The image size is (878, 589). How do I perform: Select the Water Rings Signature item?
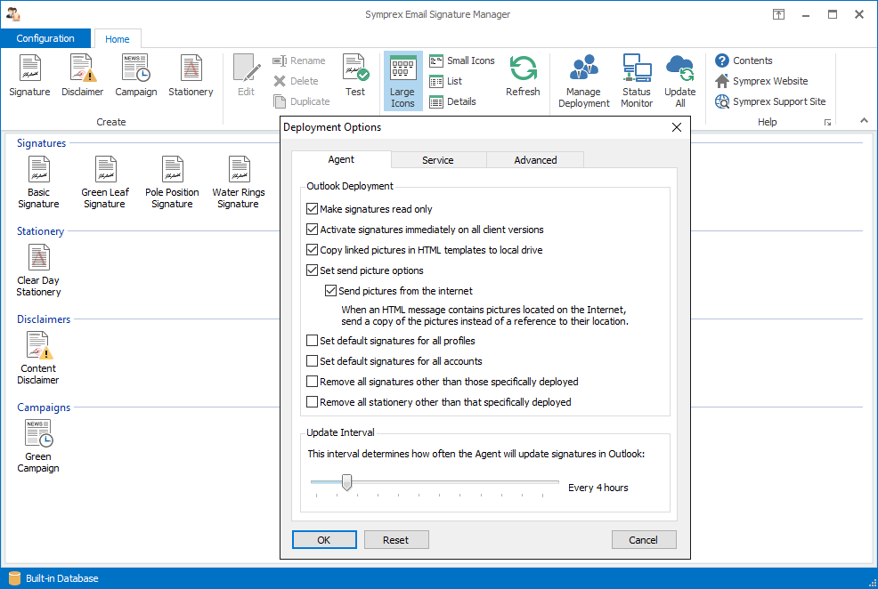pos(239,182)
